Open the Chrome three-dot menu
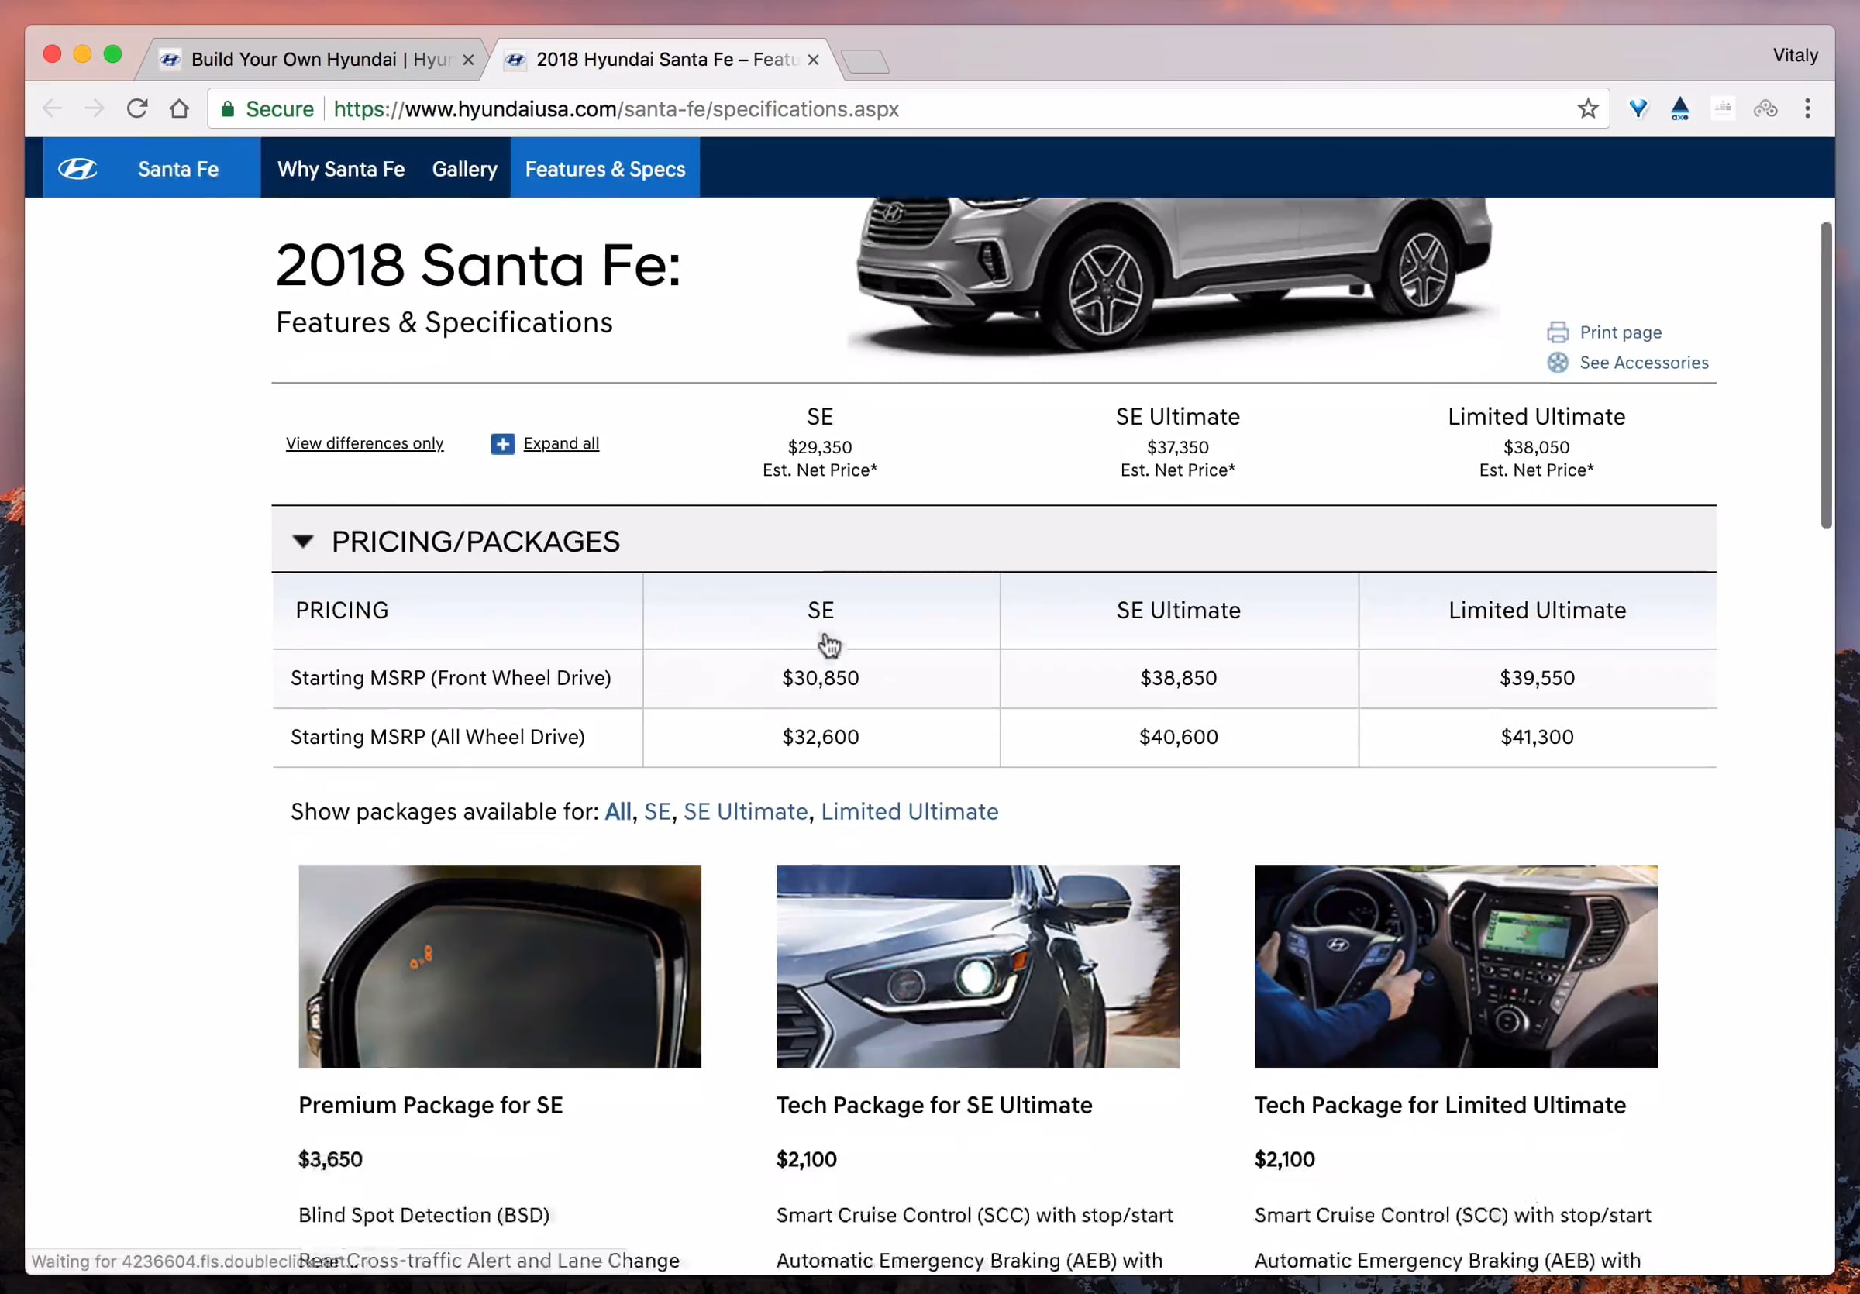Image resolution: width=1860 pixels, height=1294 pixels. [x=1807, y=108]
